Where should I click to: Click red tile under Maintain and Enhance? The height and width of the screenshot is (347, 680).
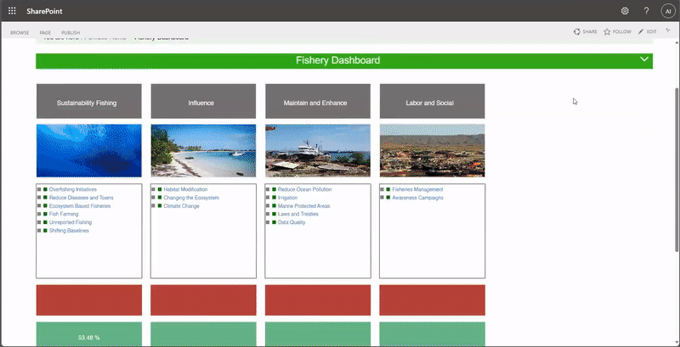318,300
